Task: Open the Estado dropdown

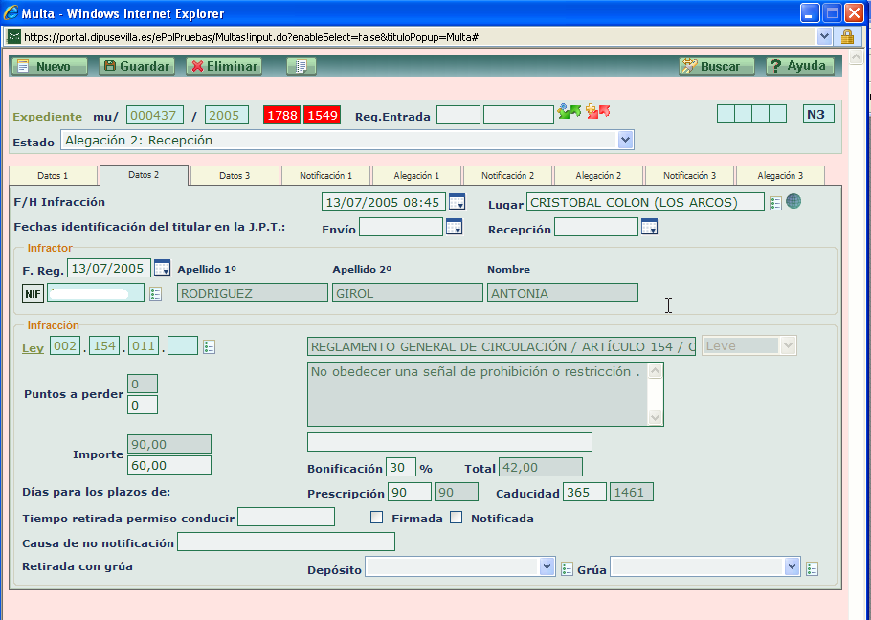Action: point(627,140)
